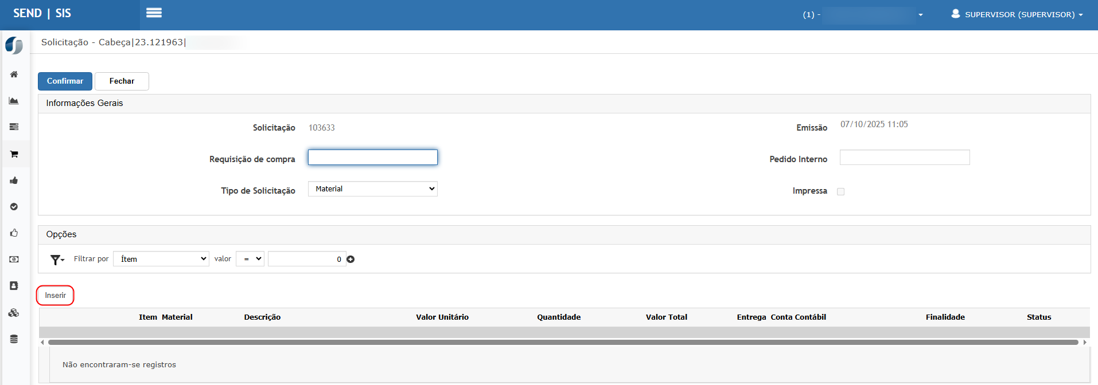
Task: Click the home icon in the sidebar
Action: 14,74
